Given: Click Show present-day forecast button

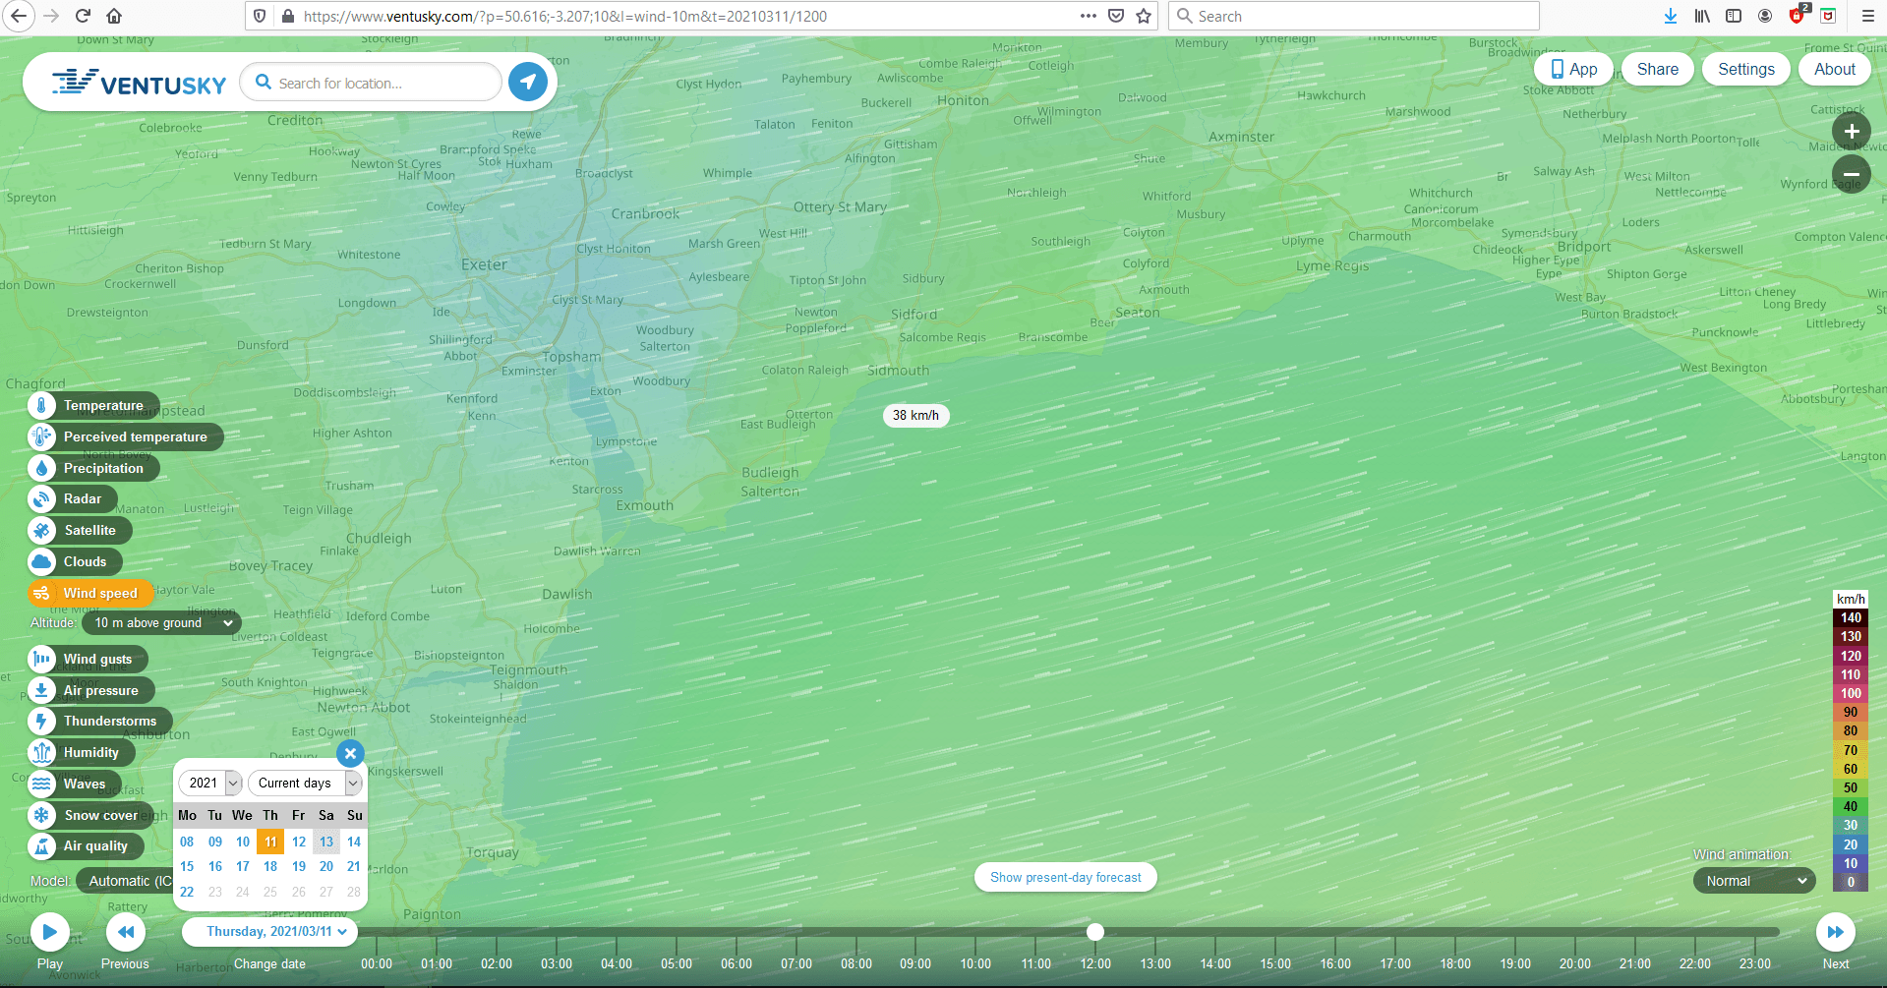Looking at the screenshot, I should [1065, 877].
